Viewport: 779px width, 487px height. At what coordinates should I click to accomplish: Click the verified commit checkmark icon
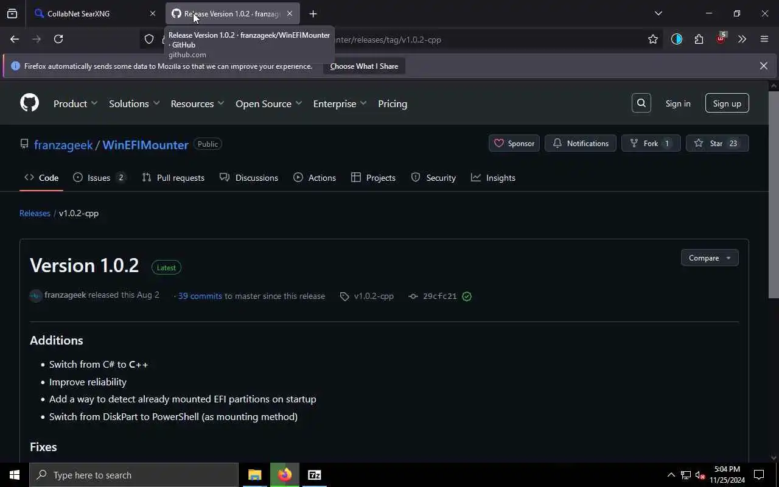point(467,296)
